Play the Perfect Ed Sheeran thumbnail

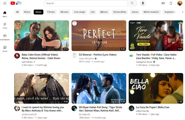click(99, 36)
